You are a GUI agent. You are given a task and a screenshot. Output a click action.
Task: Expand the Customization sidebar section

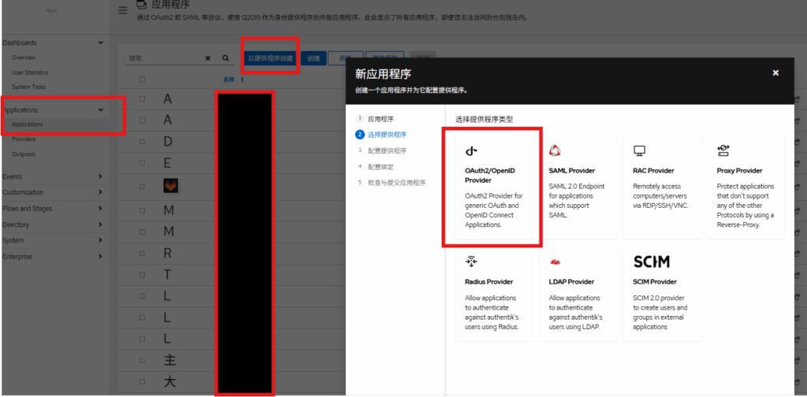(100, 192)
